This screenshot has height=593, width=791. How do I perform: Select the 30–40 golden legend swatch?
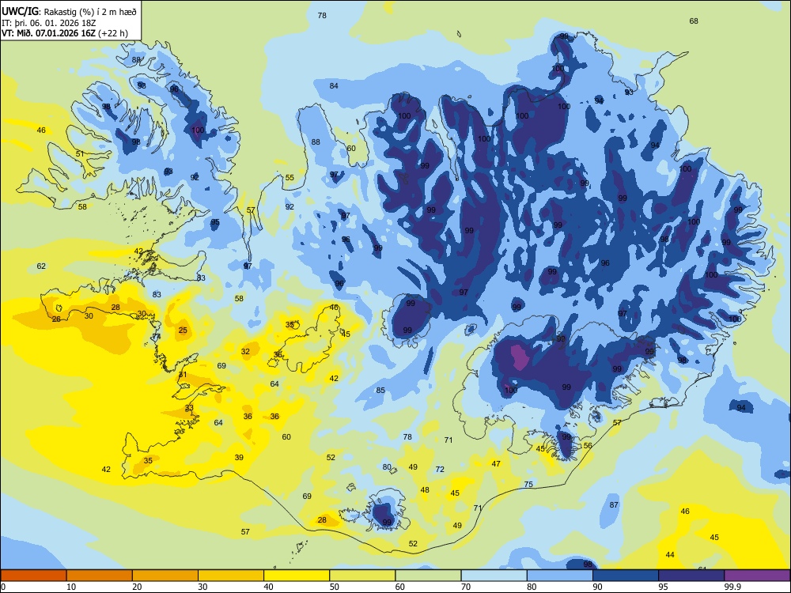[231, 576]
